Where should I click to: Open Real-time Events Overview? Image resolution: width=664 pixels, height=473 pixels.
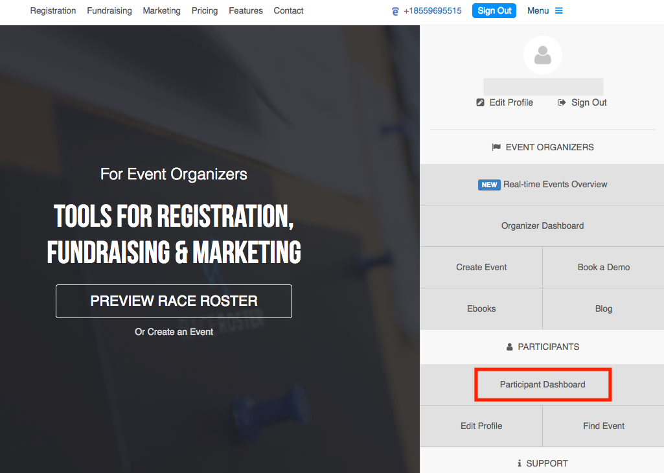point(542,185)
